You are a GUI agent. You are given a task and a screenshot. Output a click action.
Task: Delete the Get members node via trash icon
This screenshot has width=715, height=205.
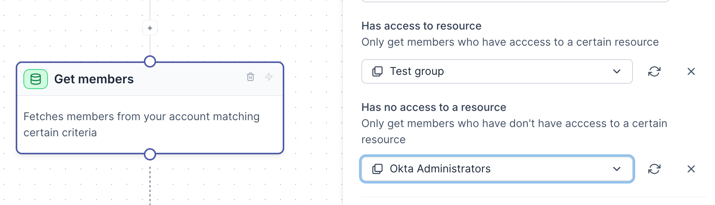coord(250,77)
